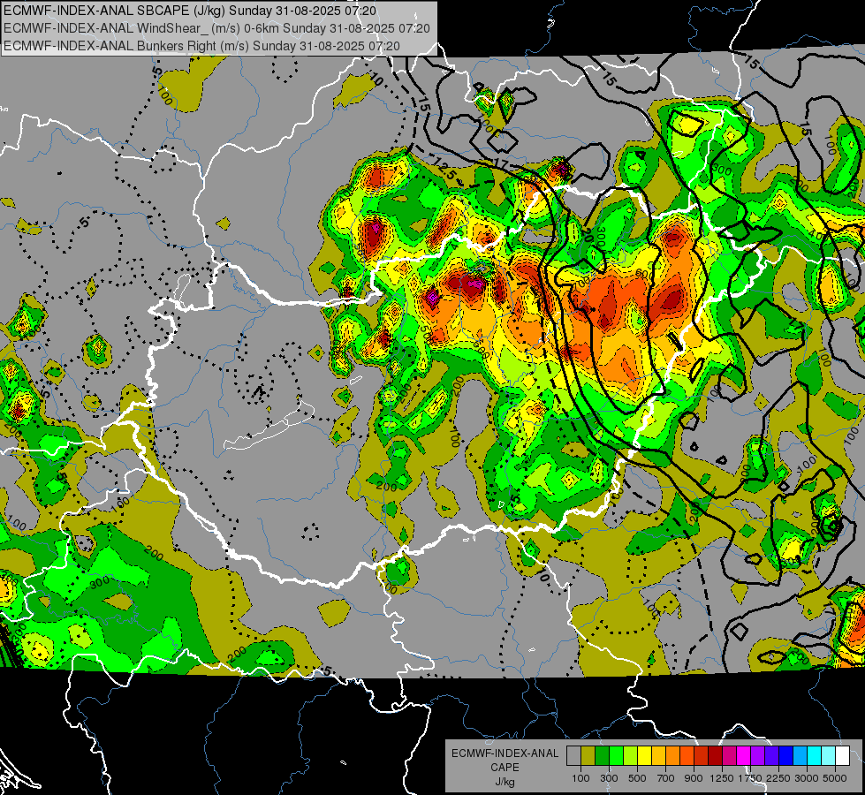Click the 1750 value under legend color bar
The height and width of the screenshot is (795, 865).
click(x=750, y=778)
